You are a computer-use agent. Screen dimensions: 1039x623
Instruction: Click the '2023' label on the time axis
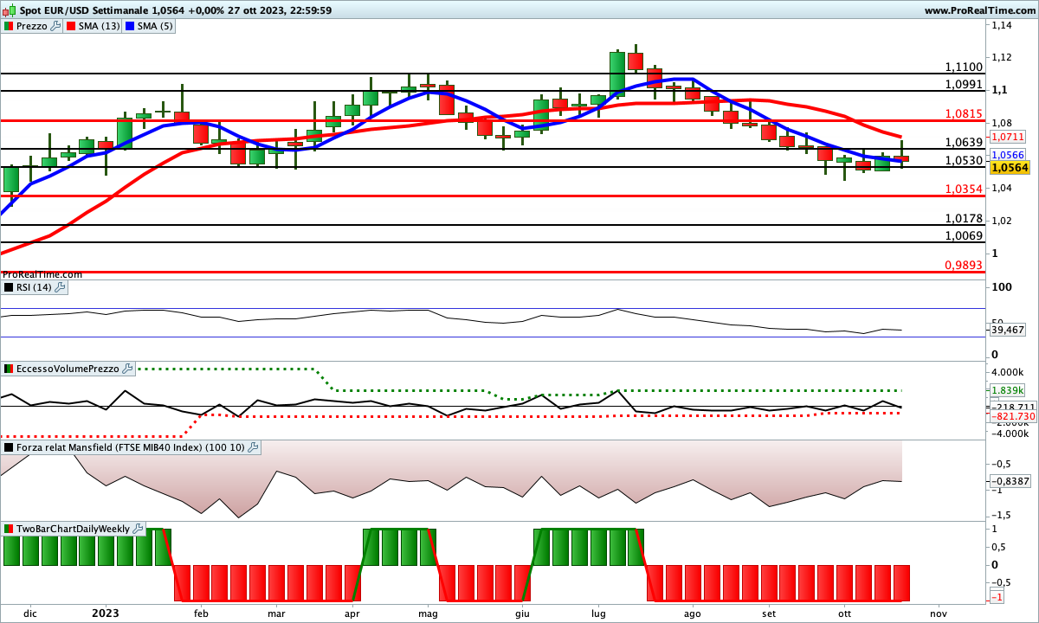coord(106,613)
